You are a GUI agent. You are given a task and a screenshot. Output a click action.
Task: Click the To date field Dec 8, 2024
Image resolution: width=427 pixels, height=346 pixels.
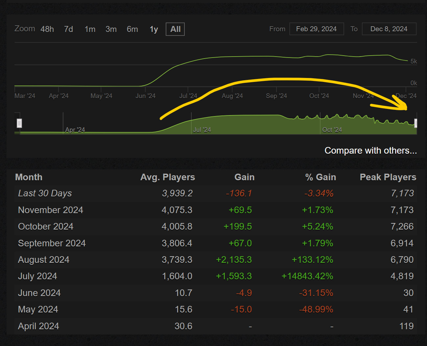[x=389, y=29]
